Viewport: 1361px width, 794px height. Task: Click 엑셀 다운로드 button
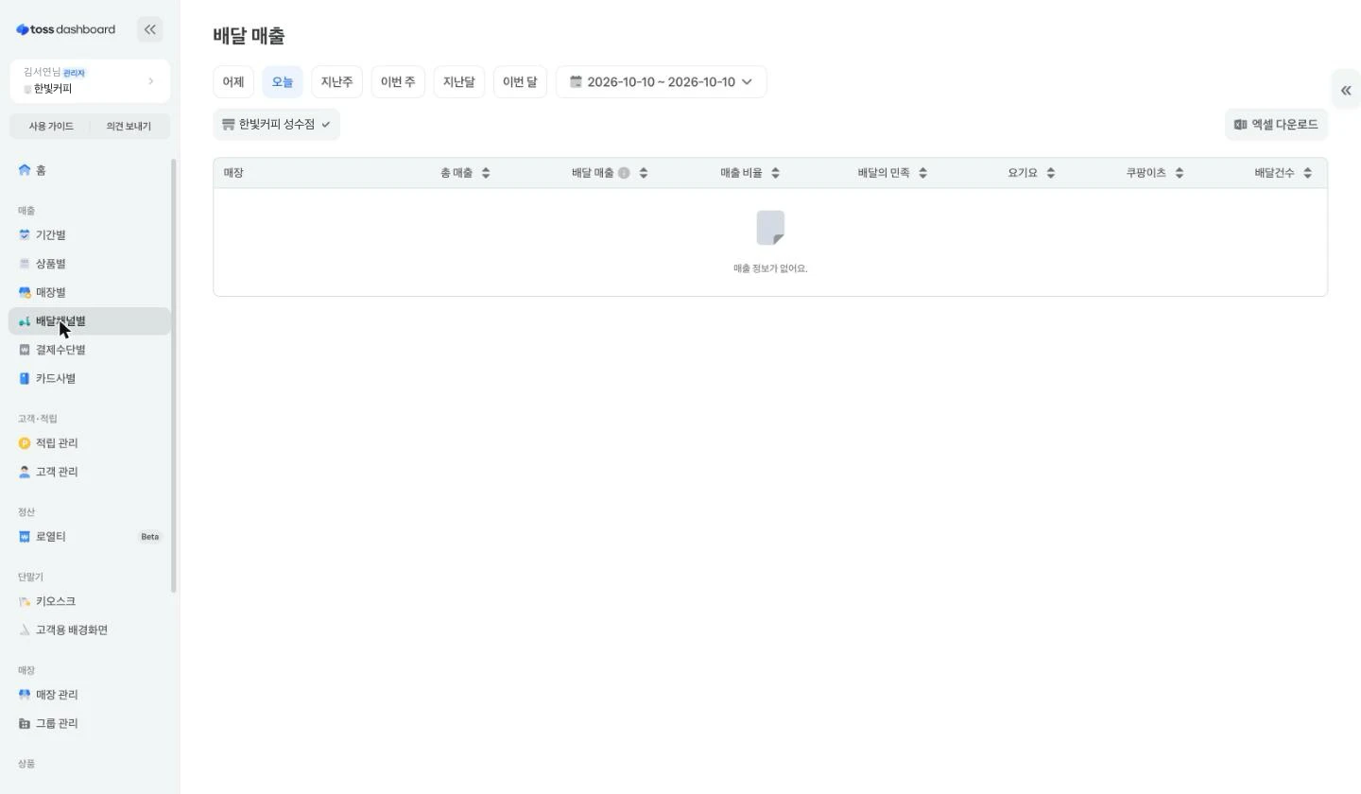(x=1276, y=124)
